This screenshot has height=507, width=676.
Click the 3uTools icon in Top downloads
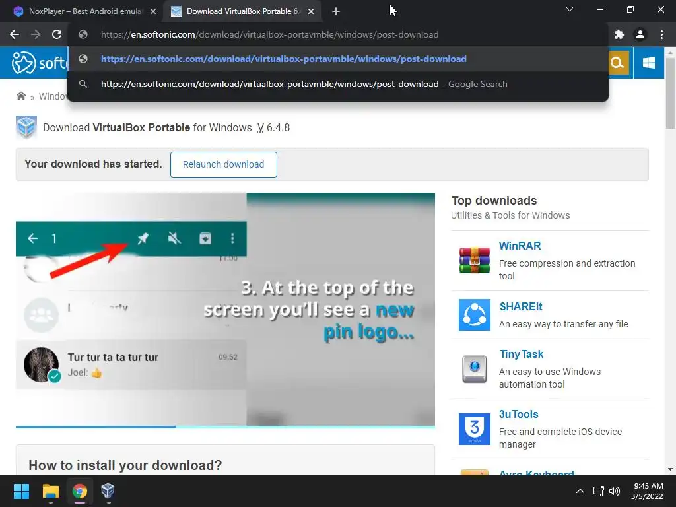[474, 428]
